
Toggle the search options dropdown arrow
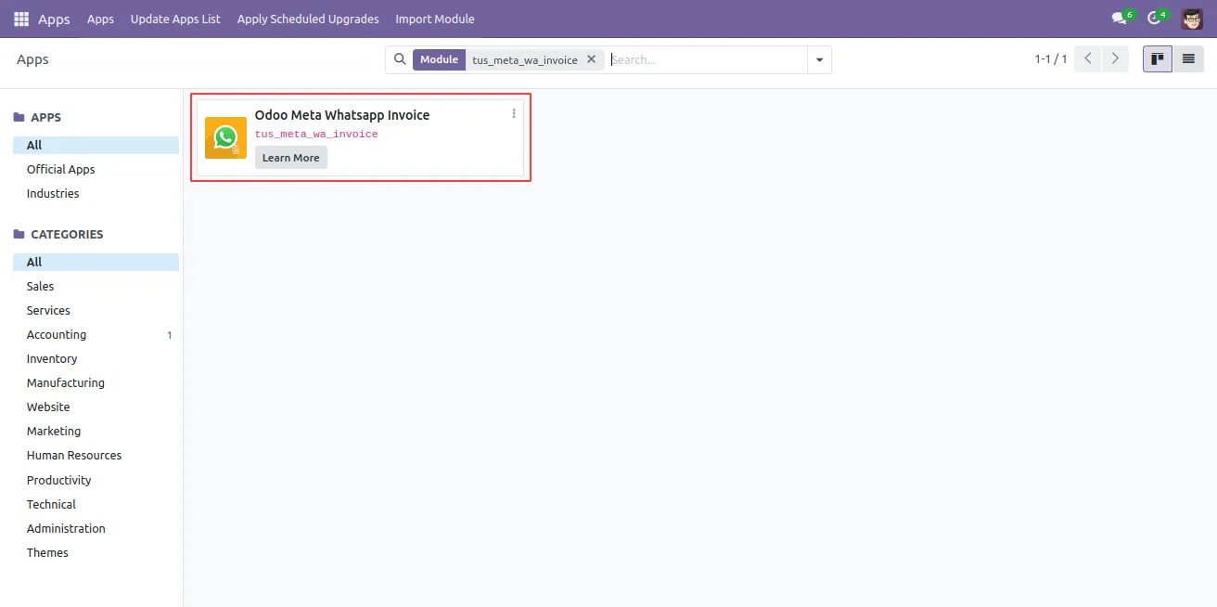(x=819, y=59)
